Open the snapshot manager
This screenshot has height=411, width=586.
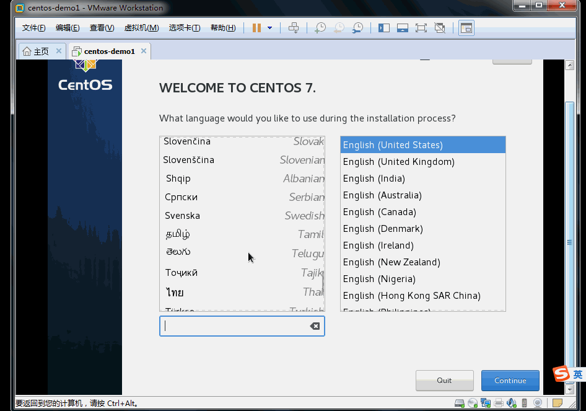(x=357, y=28)
